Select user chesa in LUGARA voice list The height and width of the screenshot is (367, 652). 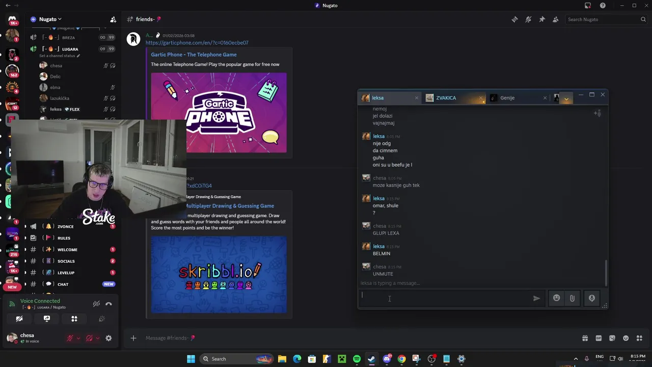[x=56, y=65]
